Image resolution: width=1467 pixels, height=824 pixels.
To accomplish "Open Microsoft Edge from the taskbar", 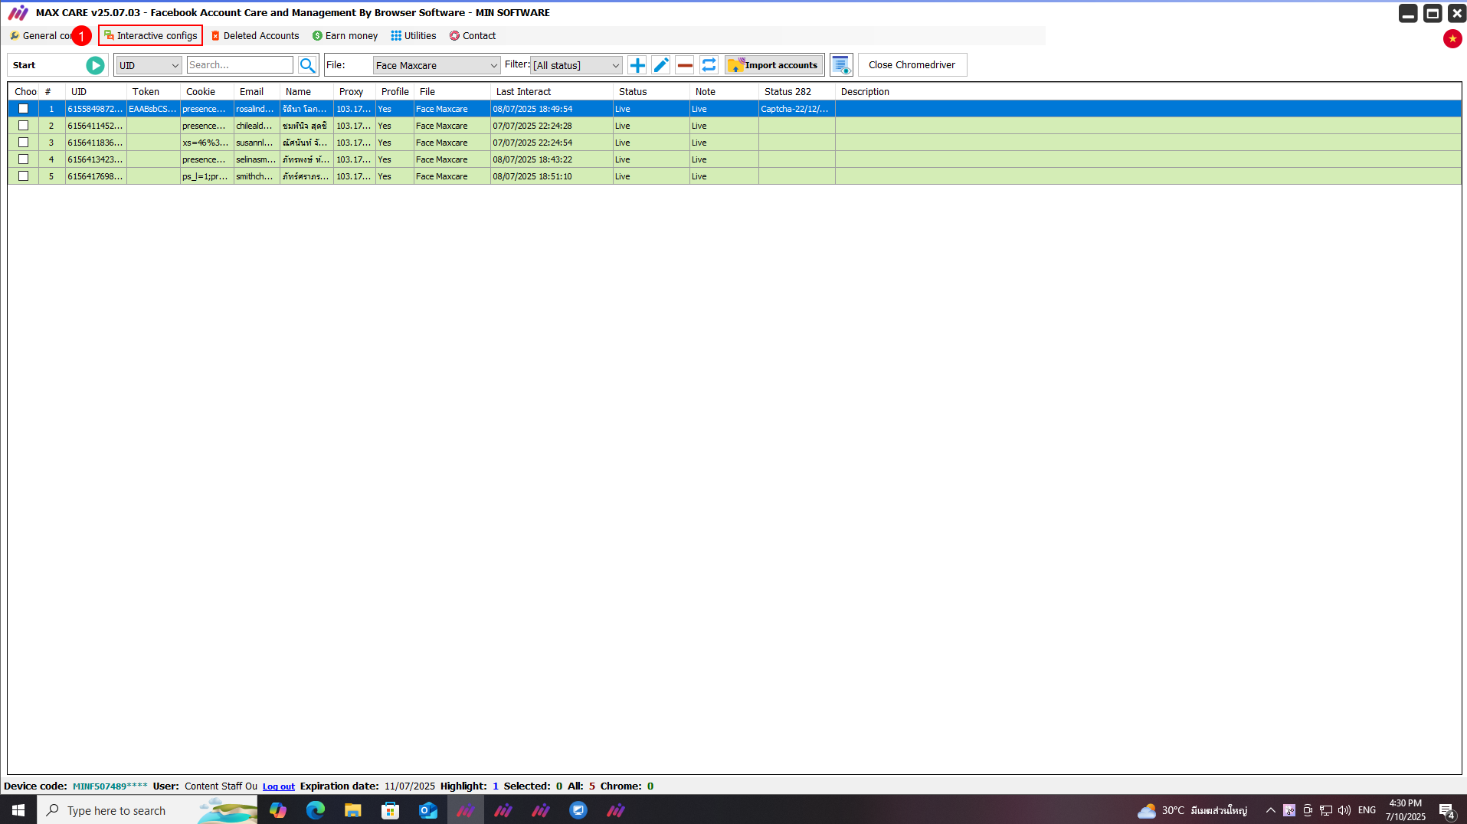I will click(316, 810).
